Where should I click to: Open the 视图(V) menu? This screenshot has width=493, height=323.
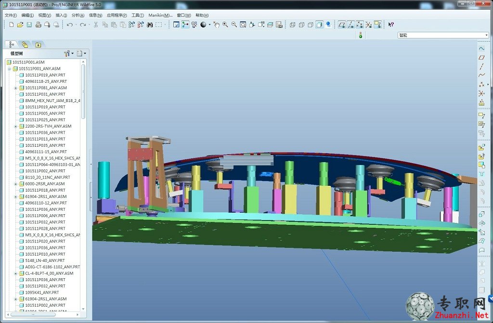[x=44, y=15]
